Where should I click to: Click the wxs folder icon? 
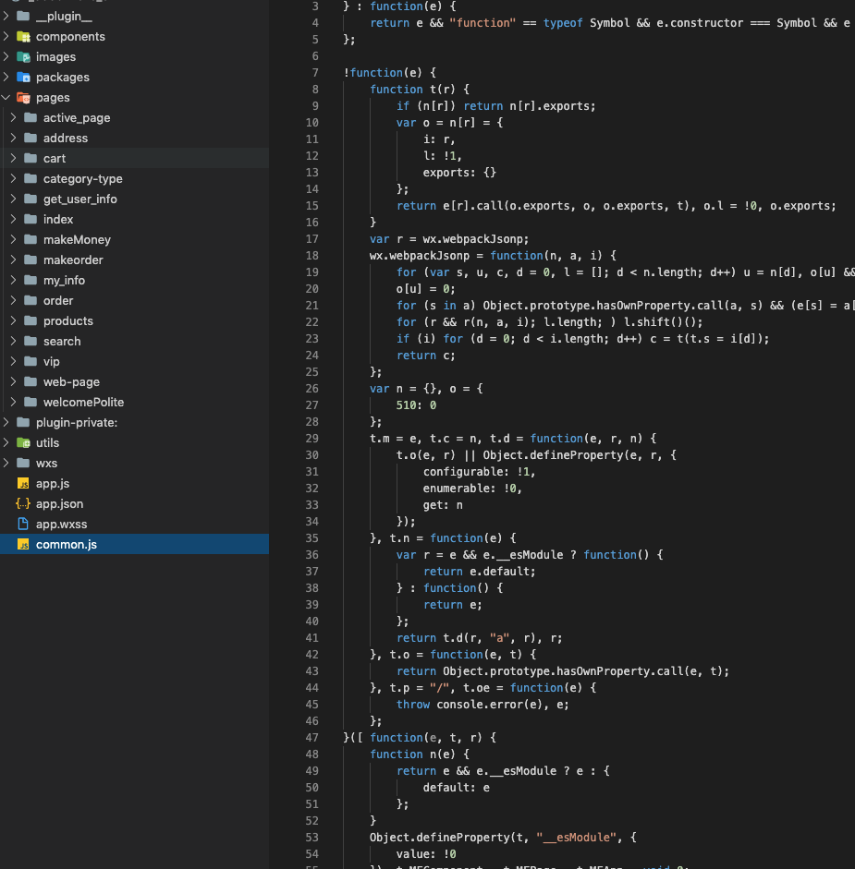click(23, 463)
